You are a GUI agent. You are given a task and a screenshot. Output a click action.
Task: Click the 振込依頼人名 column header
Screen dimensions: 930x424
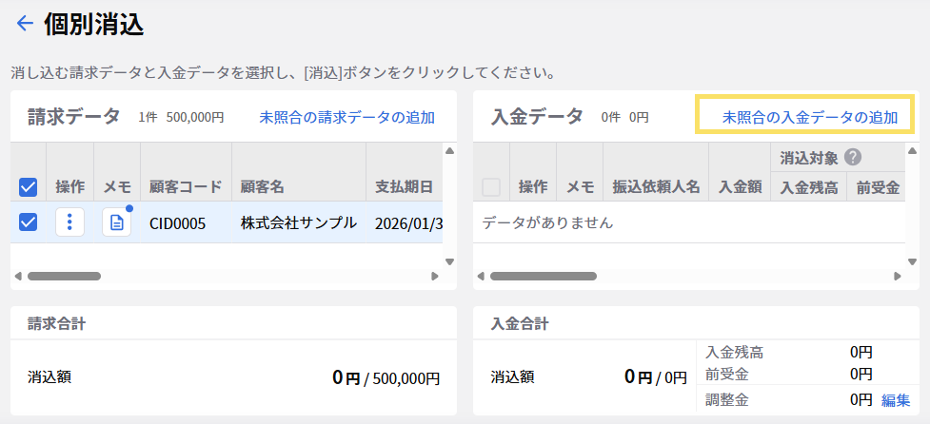pos(655,186)
